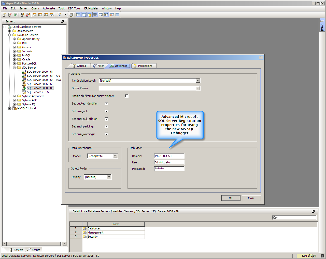326x259 pixels.
Task: Click the last blue grid toolbar icon
Action: coord(117,15)
